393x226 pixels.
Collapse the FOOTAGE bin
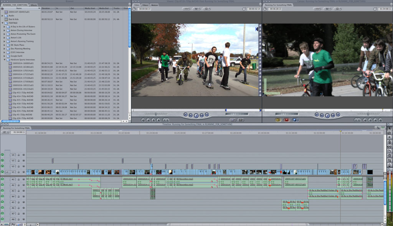2,23
